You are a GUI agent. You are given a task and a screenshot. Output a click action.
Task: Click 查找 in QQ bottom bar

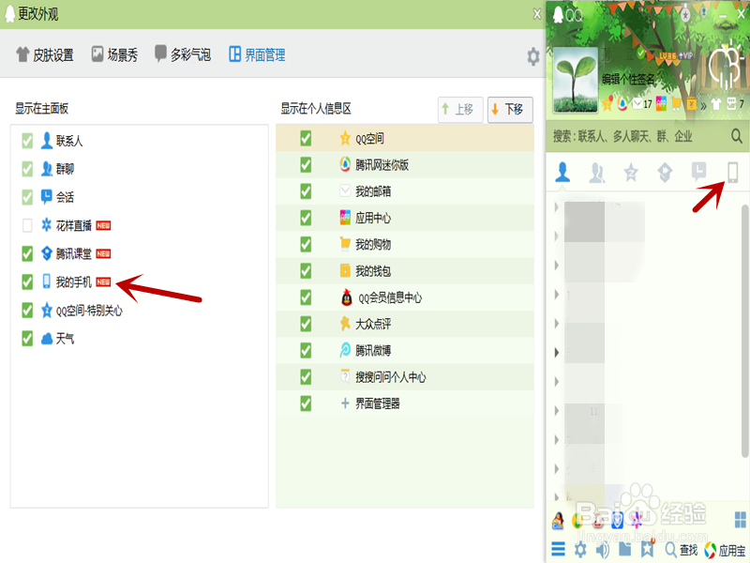[x=682, y=550]
